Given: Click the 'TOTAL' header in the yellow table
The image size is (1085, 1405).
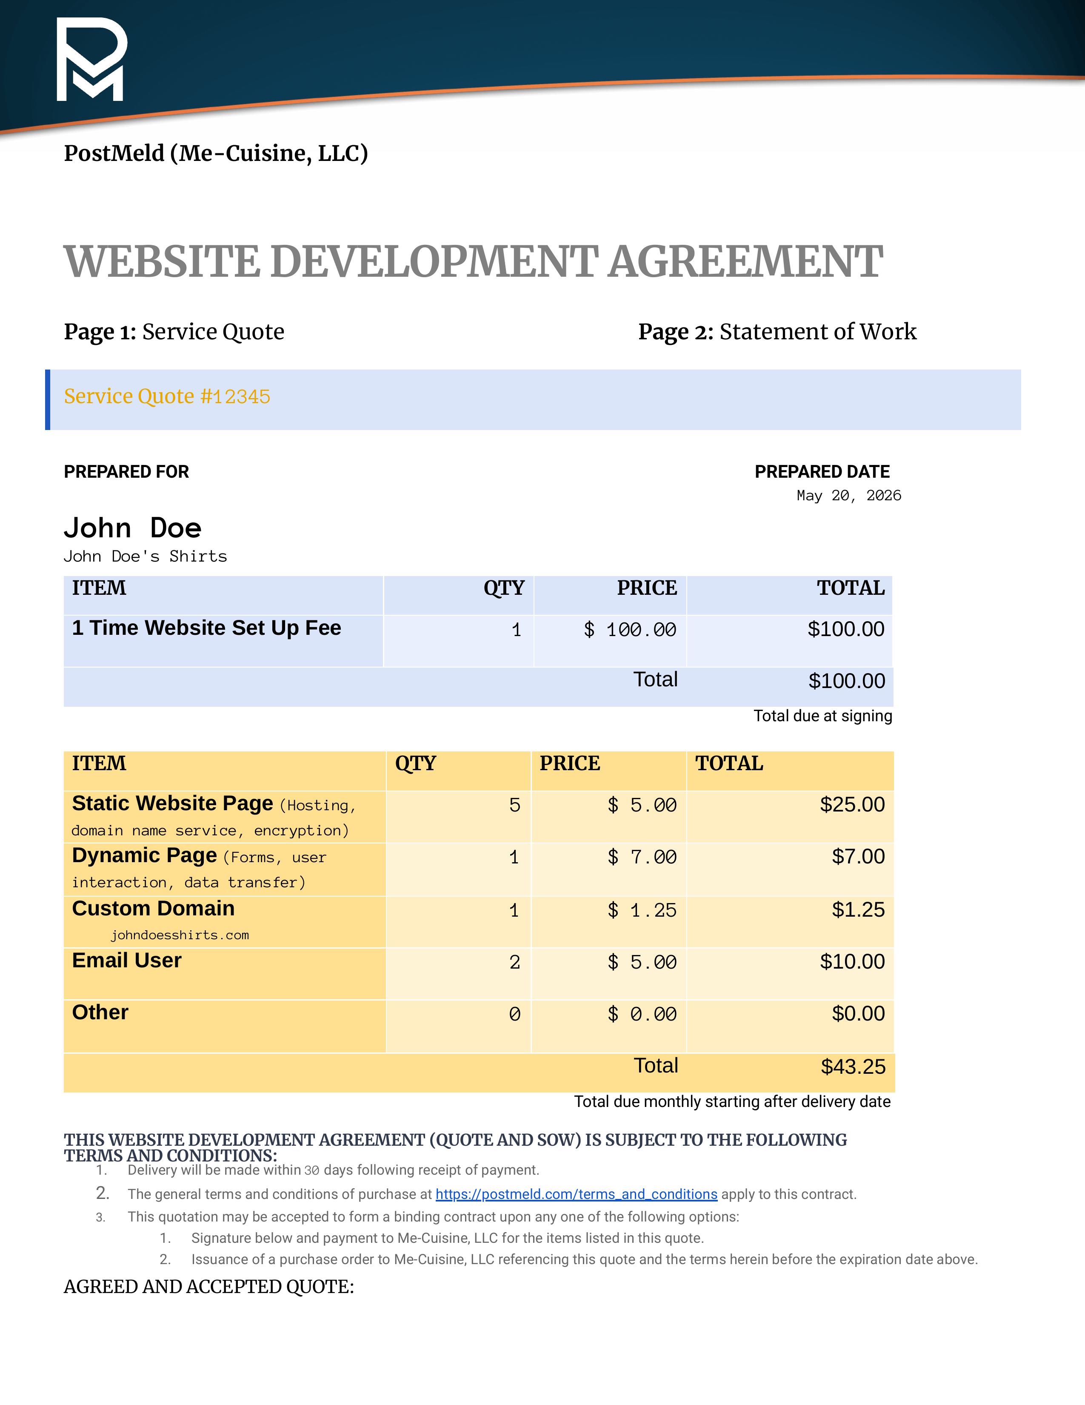Looking at the screenshot, I should 729,764.
